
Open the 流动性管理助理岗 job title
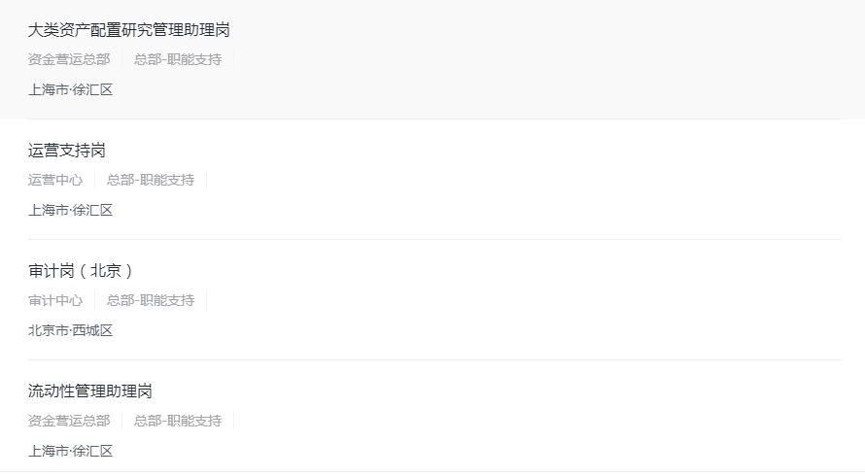90,391
